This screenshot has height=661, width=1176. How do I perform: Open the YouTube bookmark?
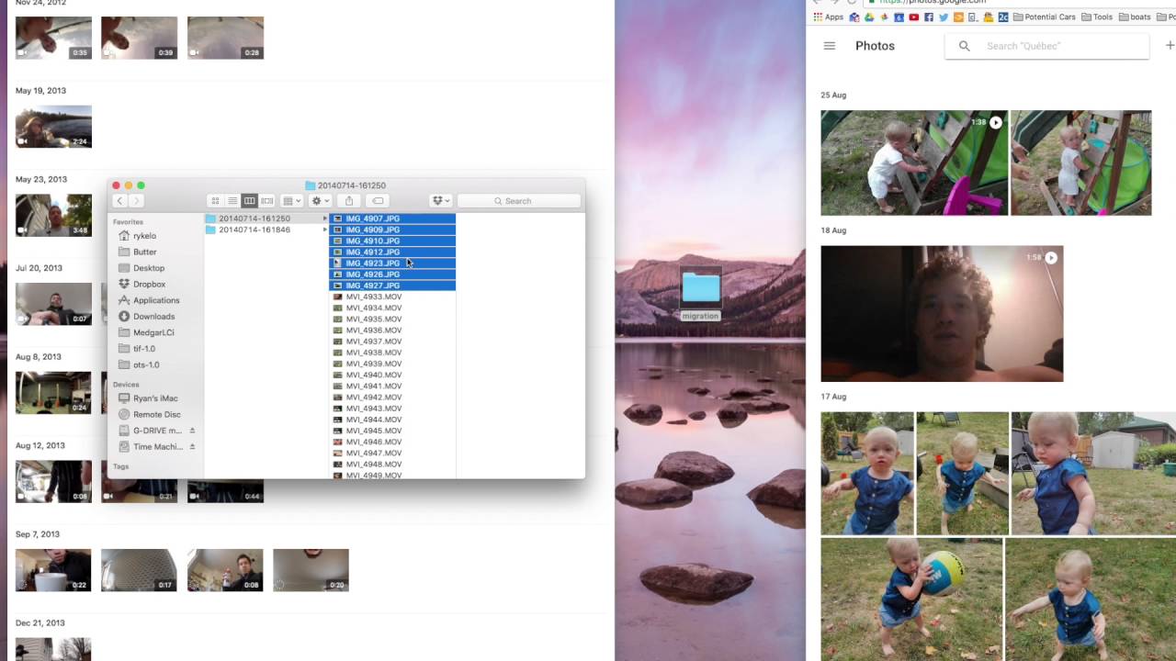(x=913, y=17)
